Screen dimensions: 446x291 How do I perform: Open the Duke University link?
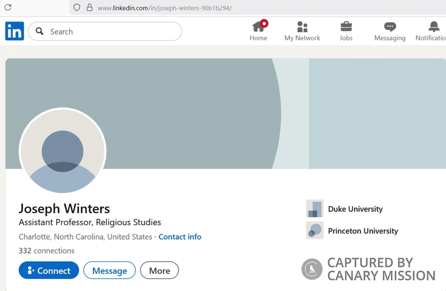tap(355, 209)
